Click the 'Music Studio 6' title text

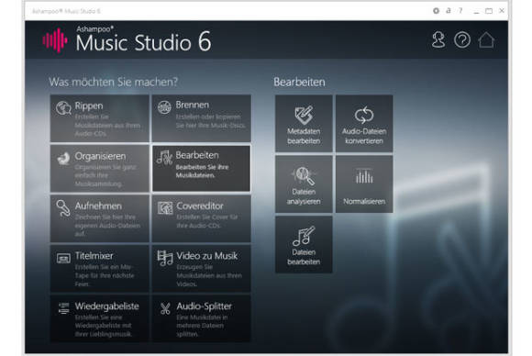[143, 42]
